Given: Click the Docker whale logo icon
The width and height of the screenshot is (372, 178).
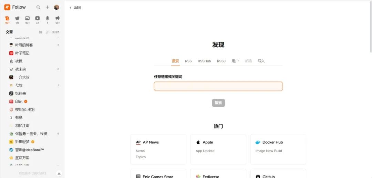Looking at the screenshot, I should pyautogui.click(x=258, y=142).
